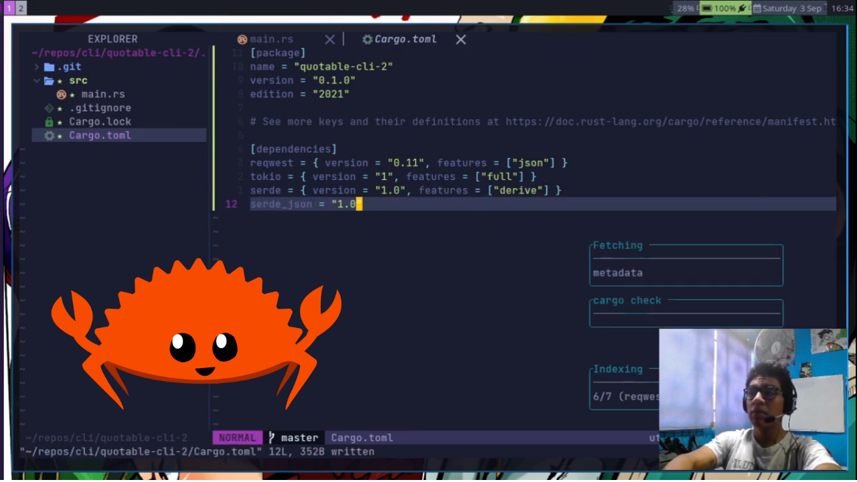This screenshot has width=857, height=482.
Task: Click the git icon beside .gitignore
Action: (x=49, y=108)
